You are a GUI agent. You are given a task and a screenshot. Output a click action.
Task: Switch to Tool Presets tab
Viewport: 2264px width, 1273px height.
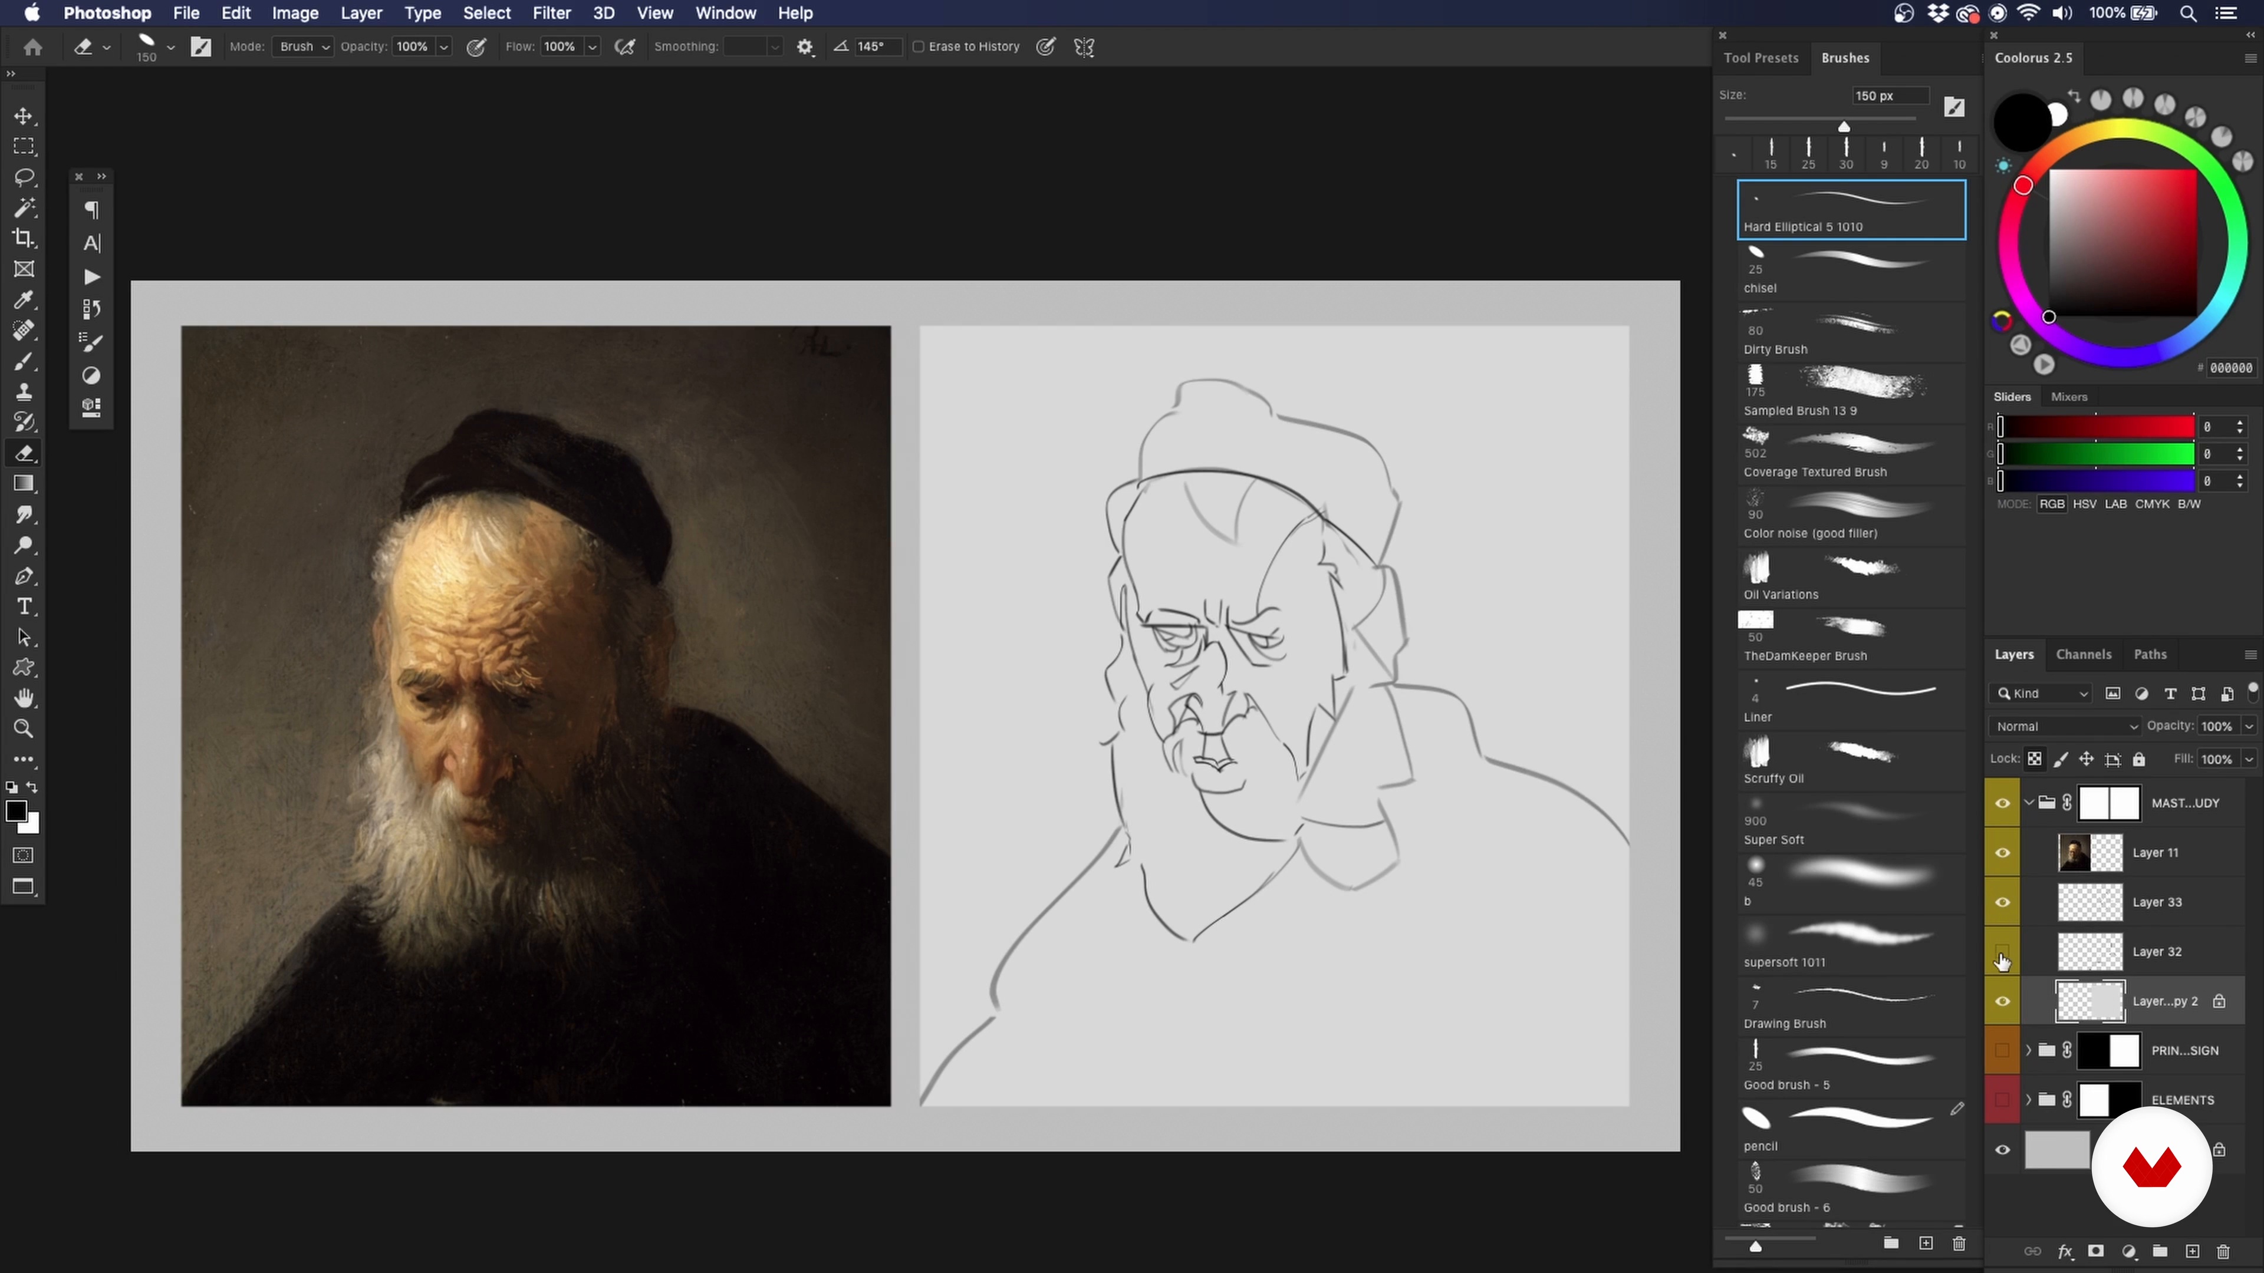coord(1761,58)
